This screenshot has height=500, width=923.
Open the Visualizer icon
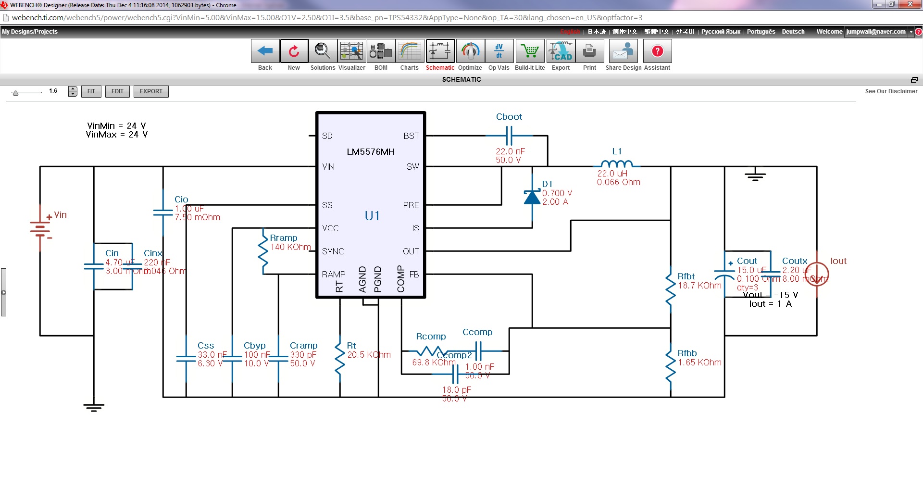point(352,51)
